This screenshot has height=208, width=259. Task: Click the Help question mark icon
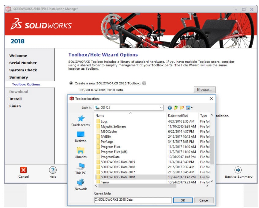pos(53,170)
